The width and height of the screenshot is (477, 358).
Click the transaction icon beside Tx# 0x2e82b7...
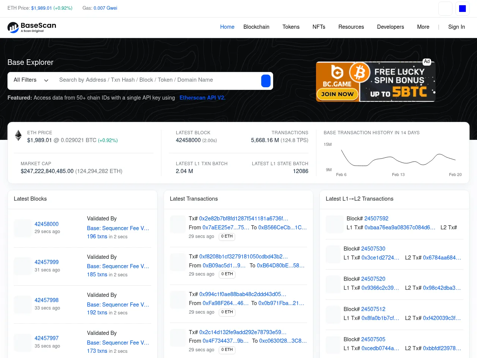[178, 224]
